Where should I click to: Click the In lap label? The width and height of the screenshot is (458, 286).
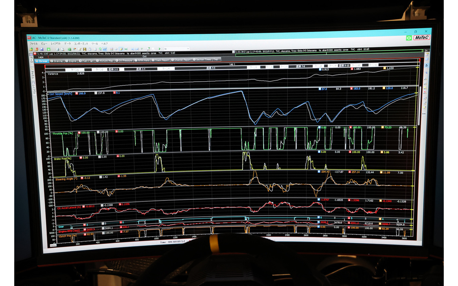pos(426,51)
